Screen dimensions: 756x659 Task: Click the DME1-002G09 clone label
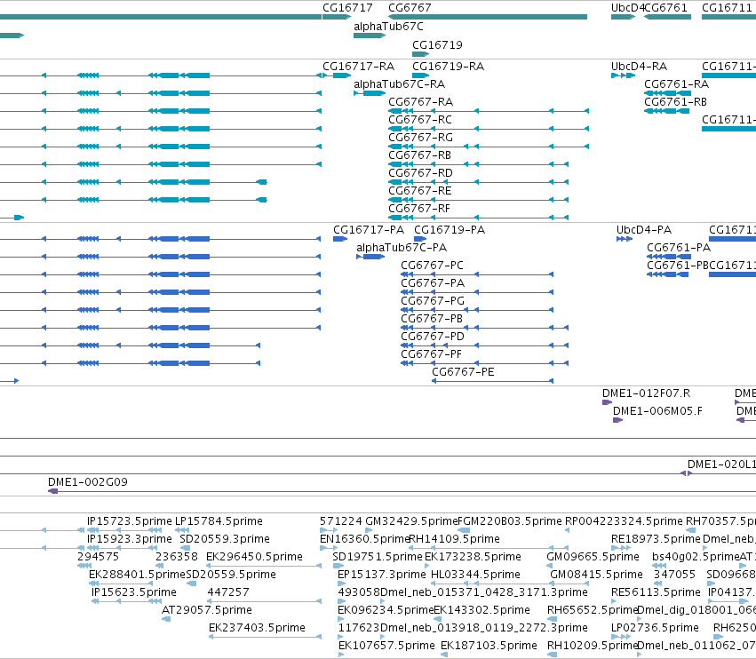(x=88, y=482)
